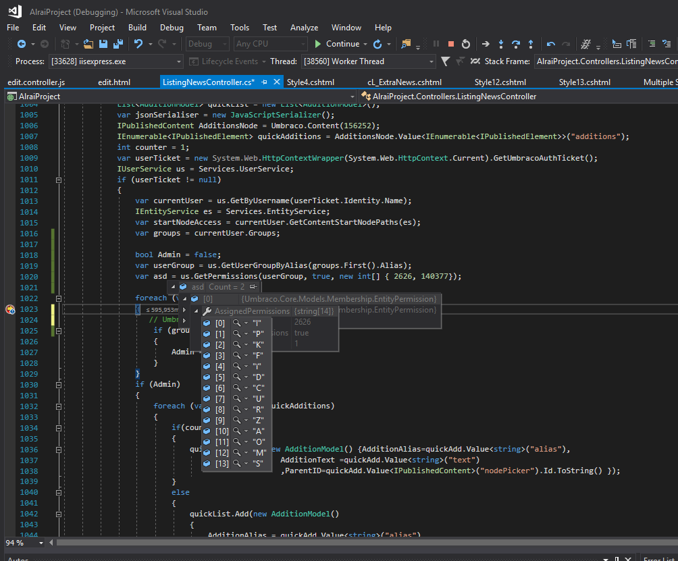Click line number 1020 in the gutter
Viewport: 678px width, 561px height.
(x=29, y=277)
